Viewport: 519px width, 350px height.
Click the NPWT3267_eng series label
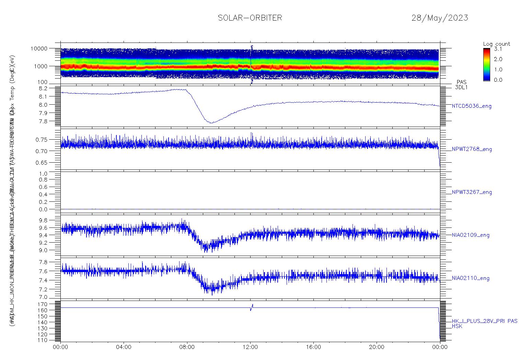(x=472, y=192)
